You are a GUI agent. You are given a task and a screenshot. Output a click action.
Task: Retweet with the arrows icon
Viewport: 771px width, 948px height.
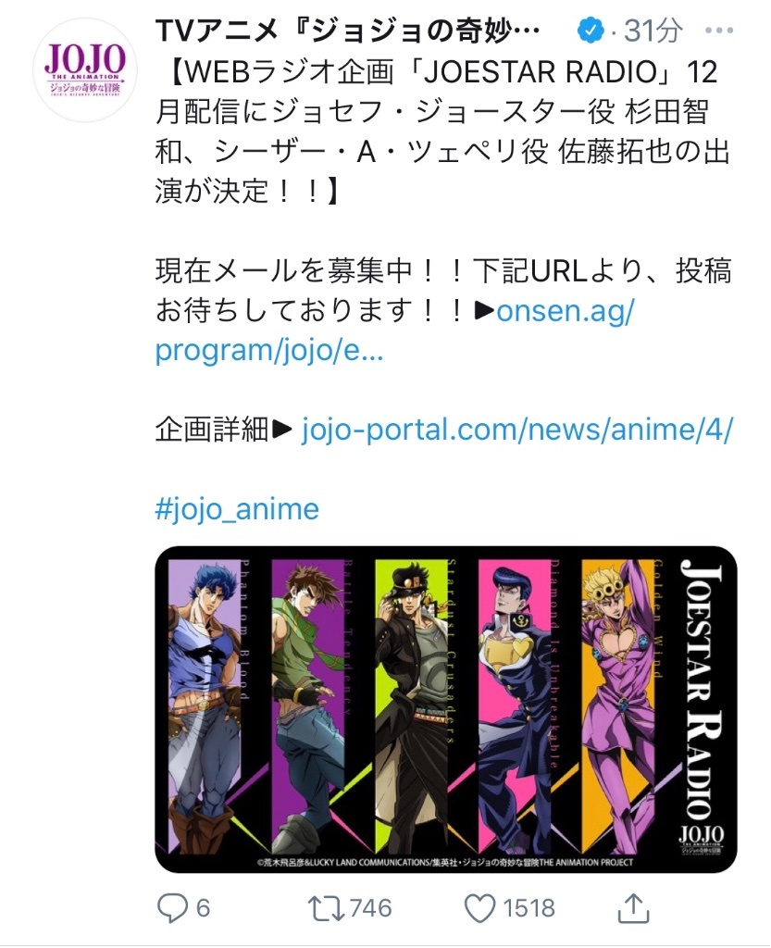click(327, 909)
